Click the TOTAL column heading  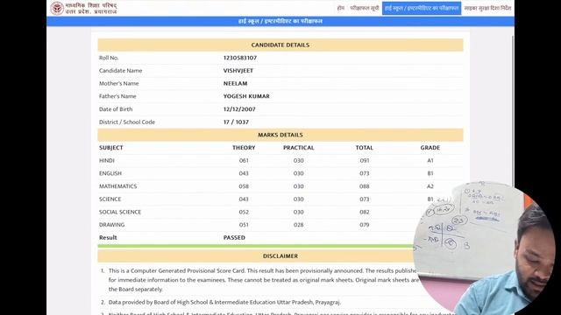pyautogui.click(x=365, y=148)
